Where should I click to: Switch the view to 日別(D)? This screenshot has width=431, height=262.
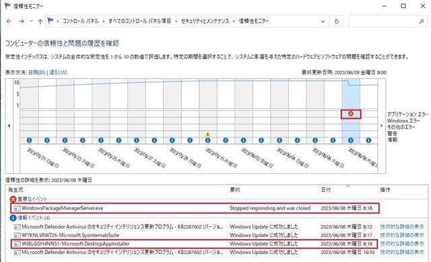[x=37, y=72]
